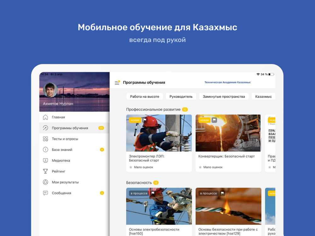Click the 34 % battery percentage
The width and height of the screenshot is (315, 236).
(x=264, y=74)
